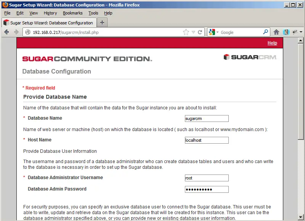305x221 pixels.
Task: Click the search magnifier icon in search box
Action: pos(265,32)
